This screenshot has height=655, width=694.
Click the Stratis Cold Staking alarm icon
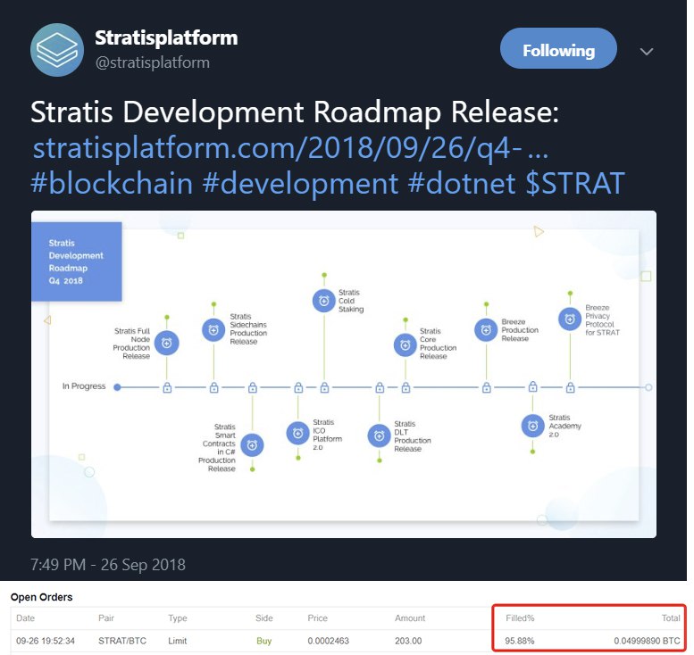coord(324,301)
